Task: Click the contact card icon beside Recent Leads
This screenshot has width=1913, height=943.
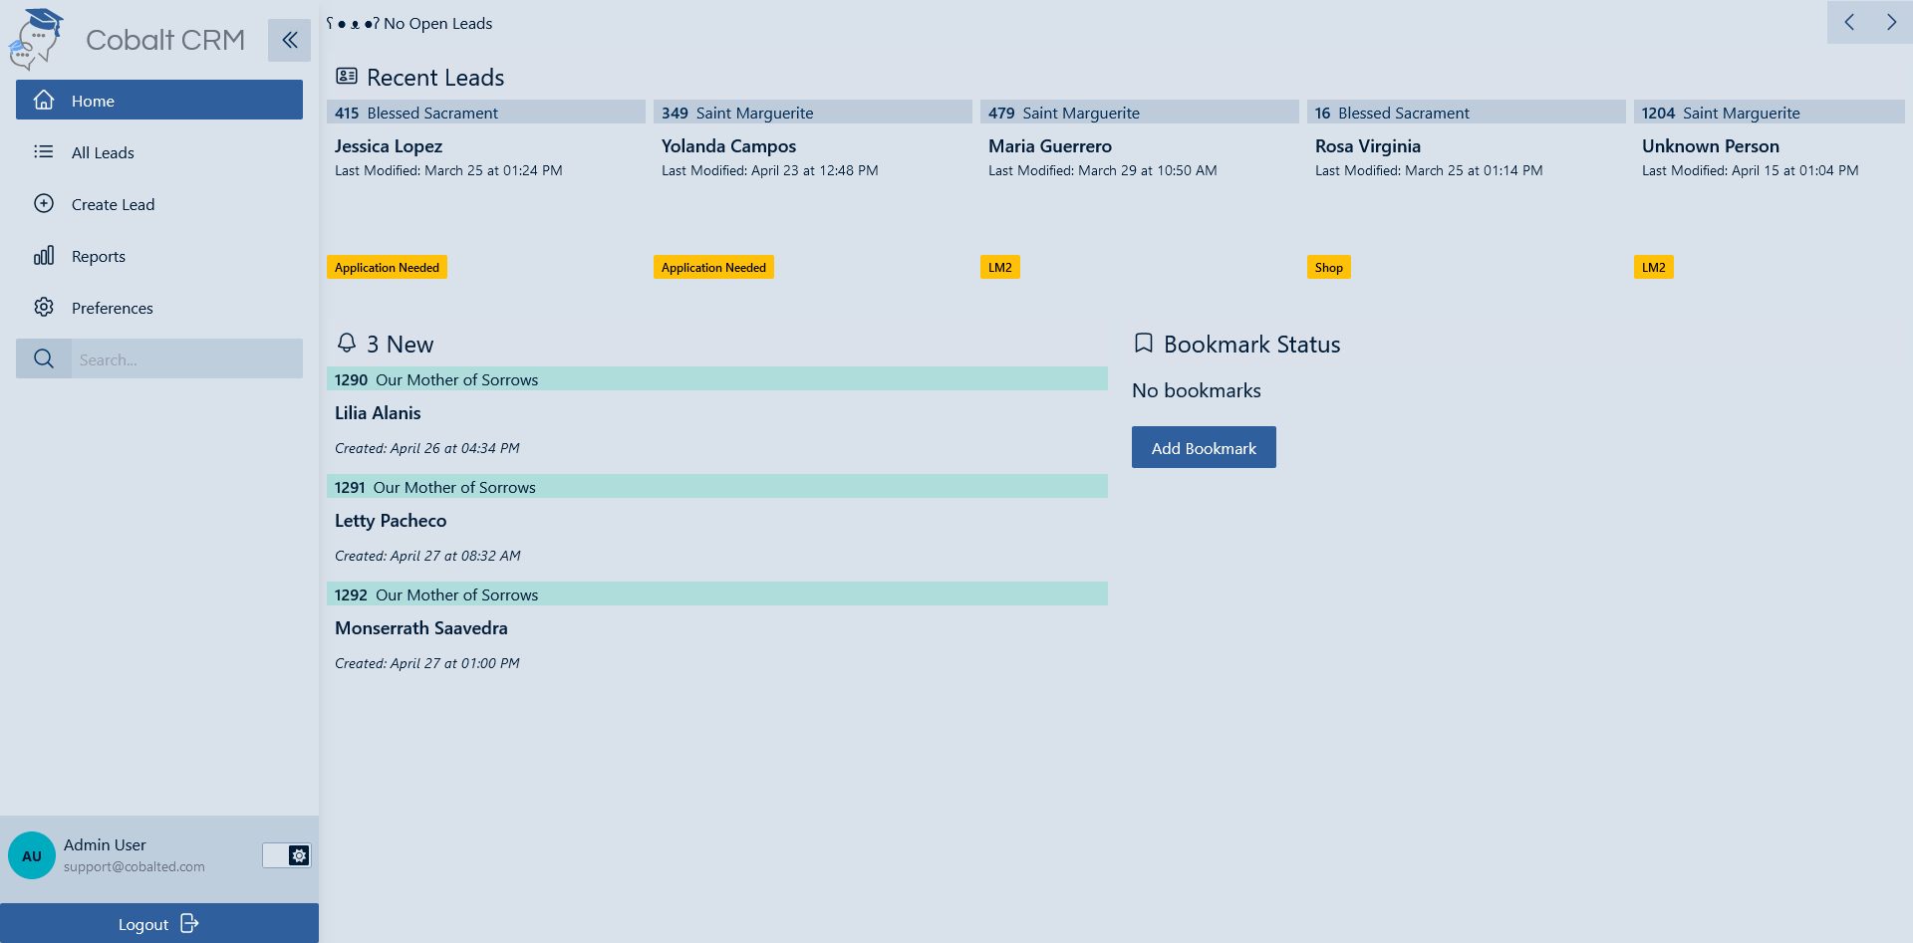Action: pos(345,75)
